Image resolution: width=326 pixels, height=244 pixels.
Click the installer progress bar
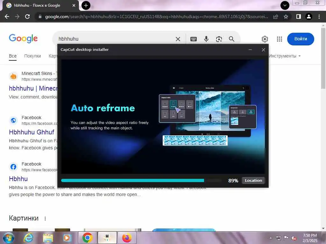[141, 180]
